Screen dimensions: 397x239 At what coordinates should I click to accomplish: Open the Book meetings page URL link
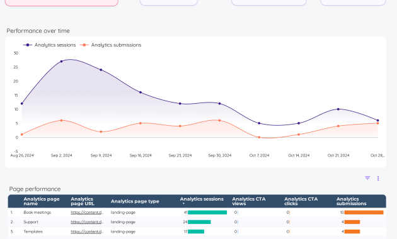[x=87, y=213]
